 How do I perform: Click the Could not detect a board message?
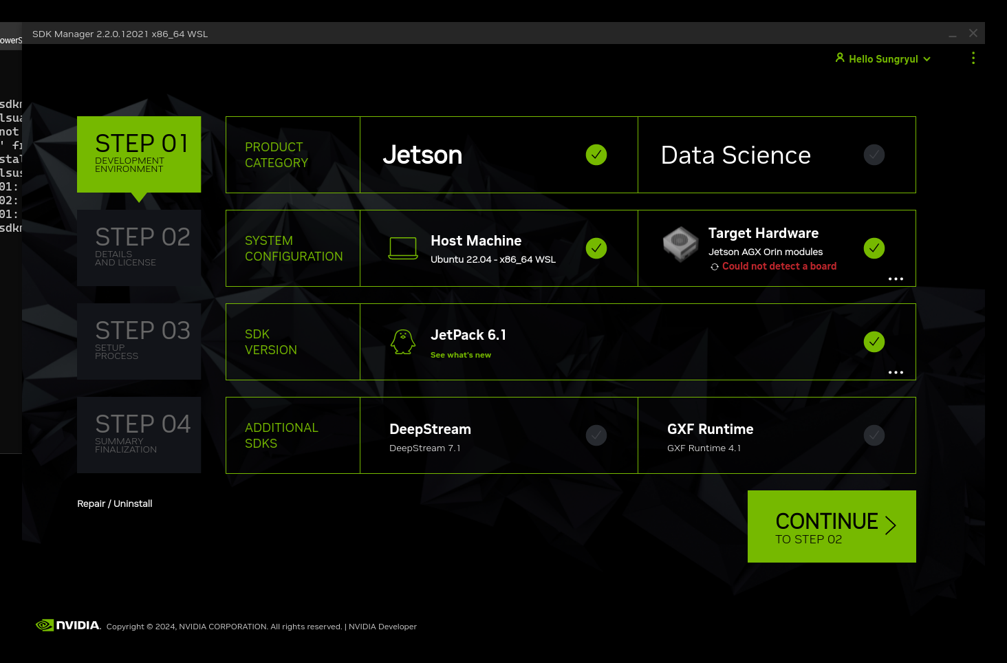pos(779,266)
